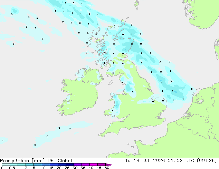Click the '01..02' time range text

coord(175,161)
